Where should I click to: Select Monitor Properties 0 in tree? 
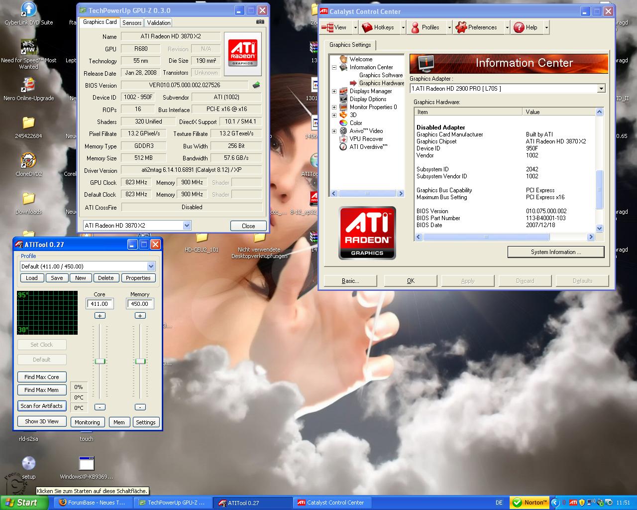pyautogui.click(x=373, y=107)
